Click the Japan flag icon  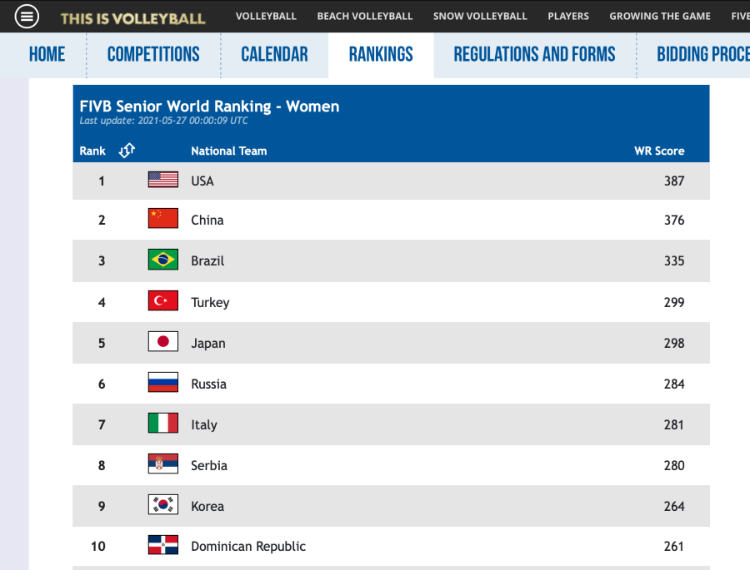pos(162,342)
